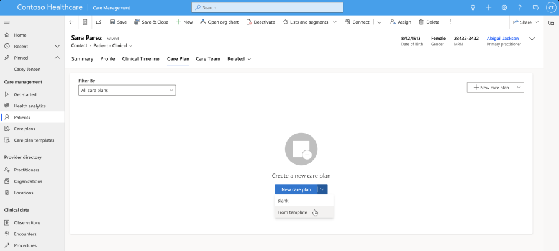Open the Share dropdown menu
This screenshot has width=559, height=251.
coord(525,22)
